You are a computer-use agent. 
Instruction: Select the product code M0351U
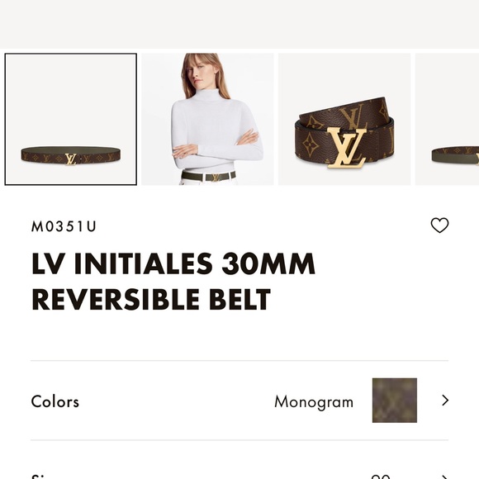pos(64,226)
